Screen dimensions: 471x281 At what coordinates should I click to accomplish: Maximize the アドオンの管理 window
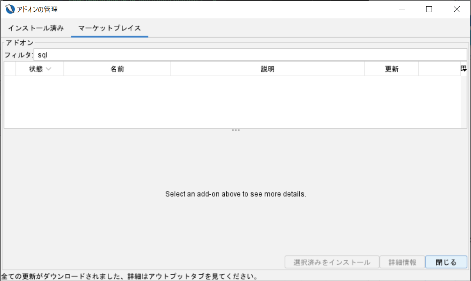[x=429, y=9]
